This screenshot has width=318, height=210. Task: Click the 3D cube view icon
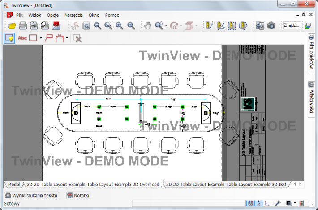[x=189, y=26]
